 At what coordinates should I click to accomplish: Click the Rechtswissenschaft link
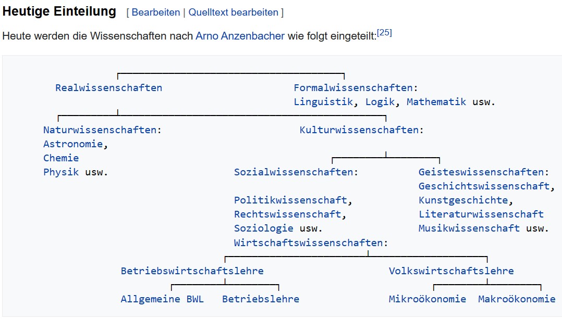tap(287, 214)
